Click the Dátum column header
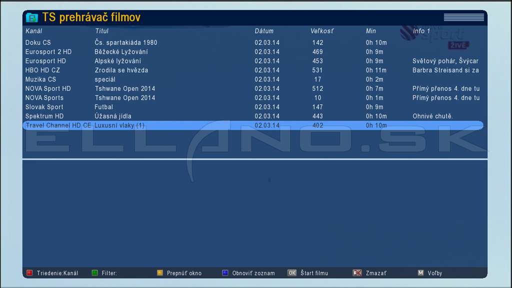Screen dimensions: 512x288 264,31
